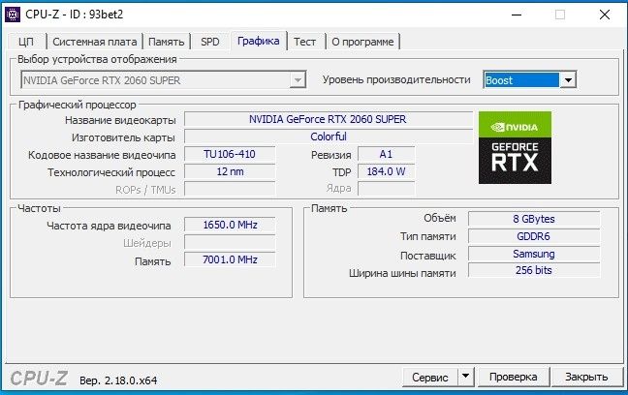Click the Частота ядра видеочипа label

click(109, 226)
